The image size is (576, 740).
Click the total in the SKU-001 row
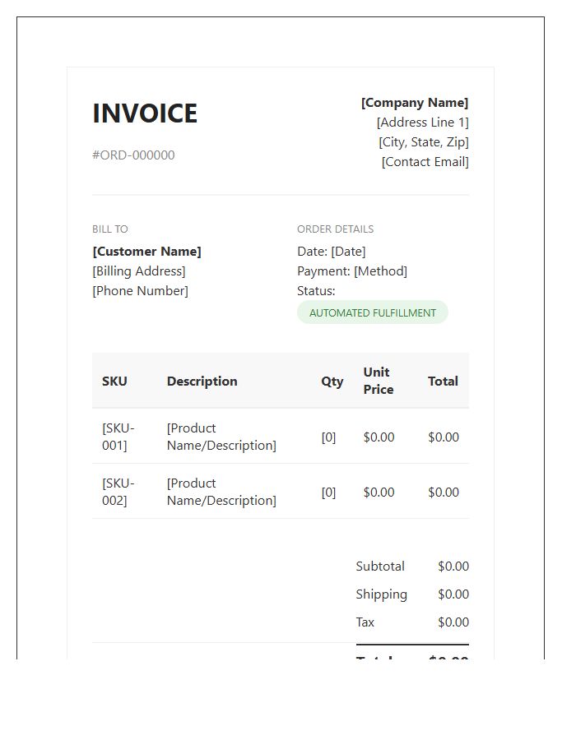click(444, 437)
